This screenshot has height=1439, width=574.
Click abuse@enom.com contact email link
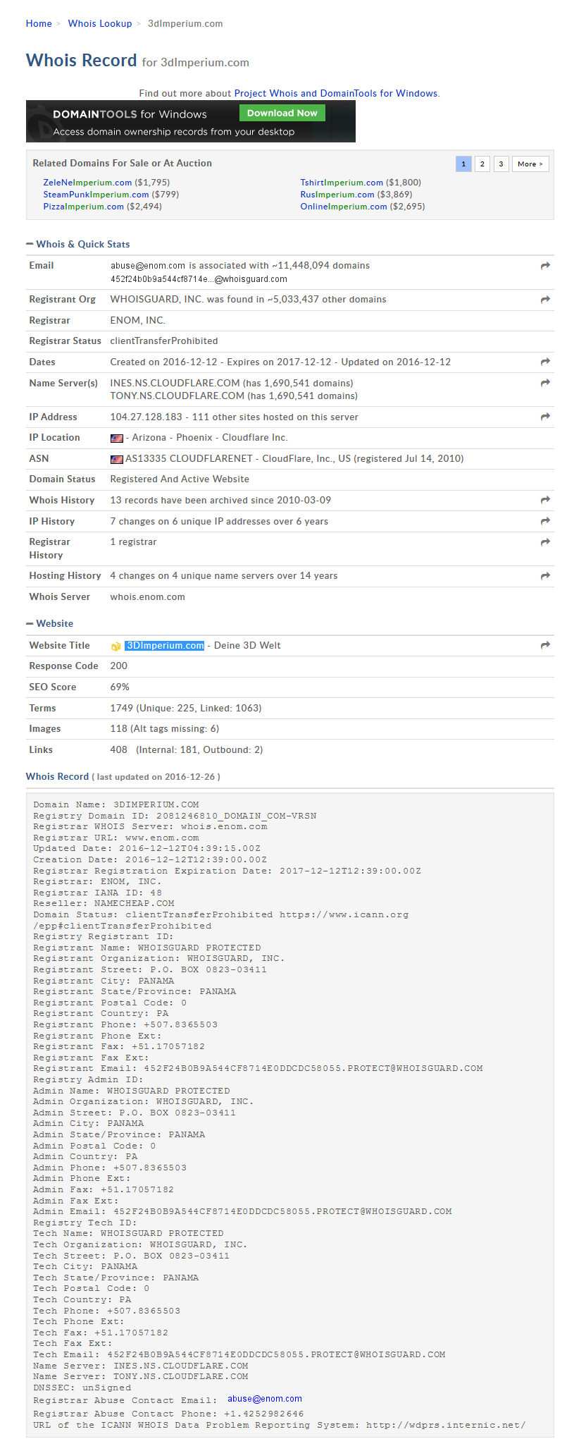(x=265, y=1398)
